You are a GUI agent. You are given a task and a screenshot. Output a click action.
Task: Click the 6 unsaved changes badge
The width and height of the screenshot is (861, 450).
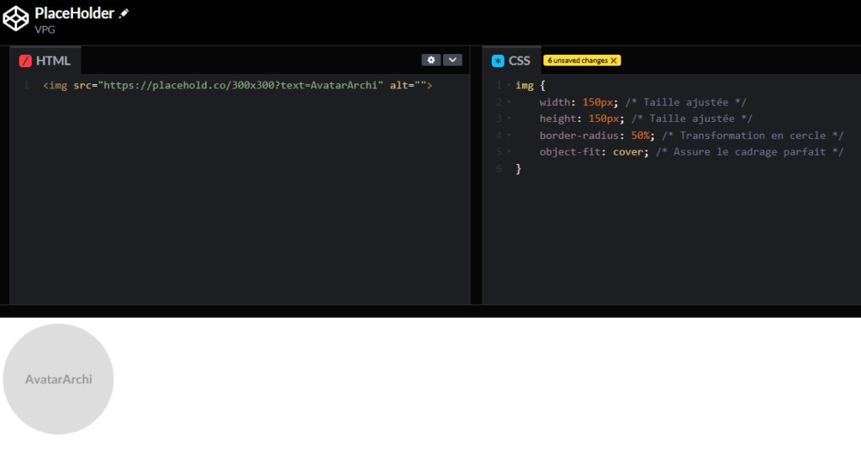578,61
